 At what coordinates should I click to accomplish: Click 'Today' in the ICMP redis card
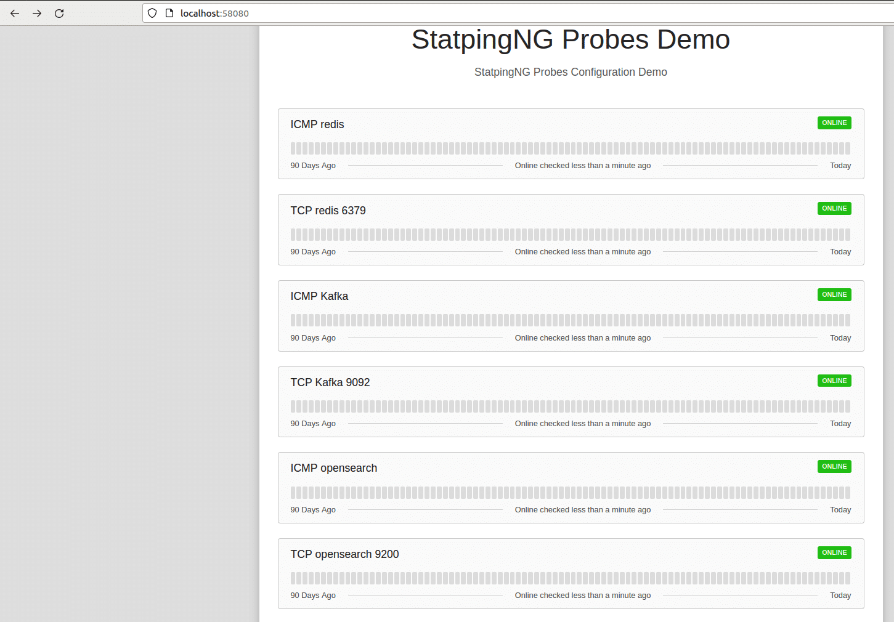(x=840, y=166)
